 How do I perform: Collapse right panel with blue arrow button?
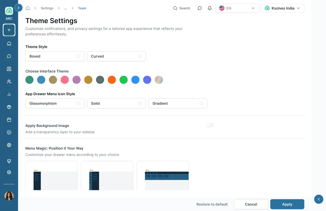point(318,199)
